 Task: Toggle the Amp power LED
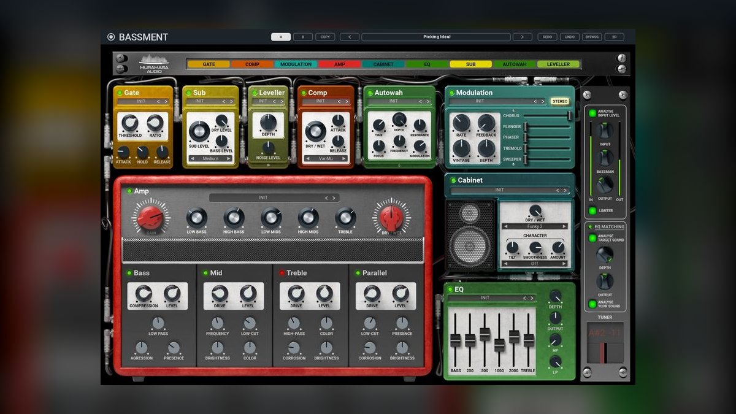tap(129, 191)
